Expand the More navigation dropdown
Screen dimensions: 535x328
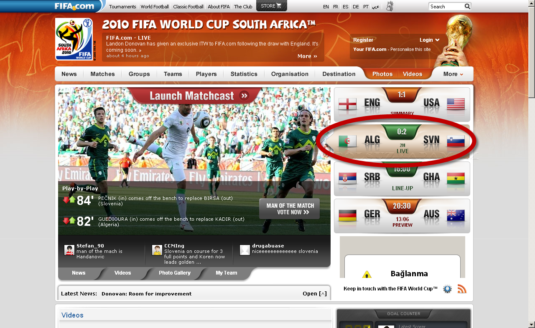pos(453,74)
